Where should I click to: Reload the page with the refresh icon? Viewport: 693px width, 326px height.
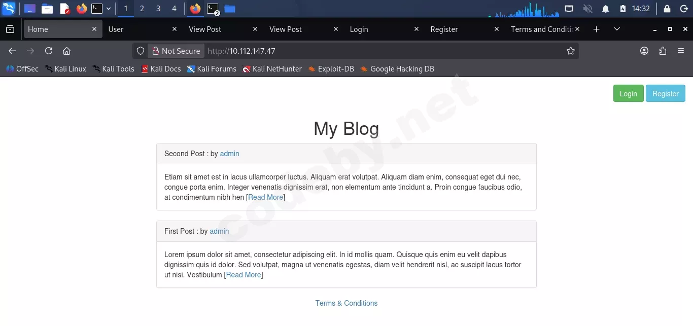coord(49,51)
